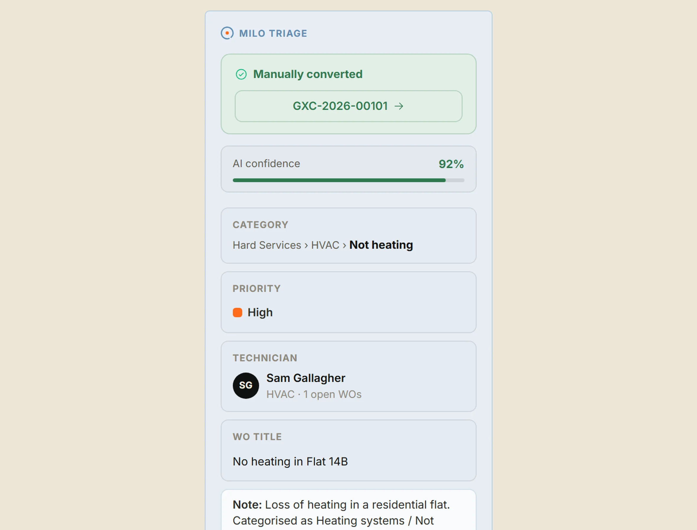The width and height of the screenshot is (697, 530).
Task: Click the MILO TRIAGE panel heading
Action: (273, 33)
